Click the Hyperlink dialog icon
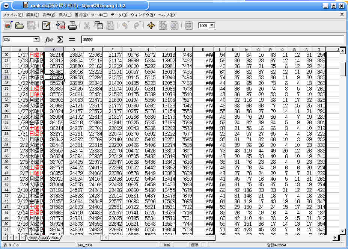 pyautogui.click(x=175, y=26)
